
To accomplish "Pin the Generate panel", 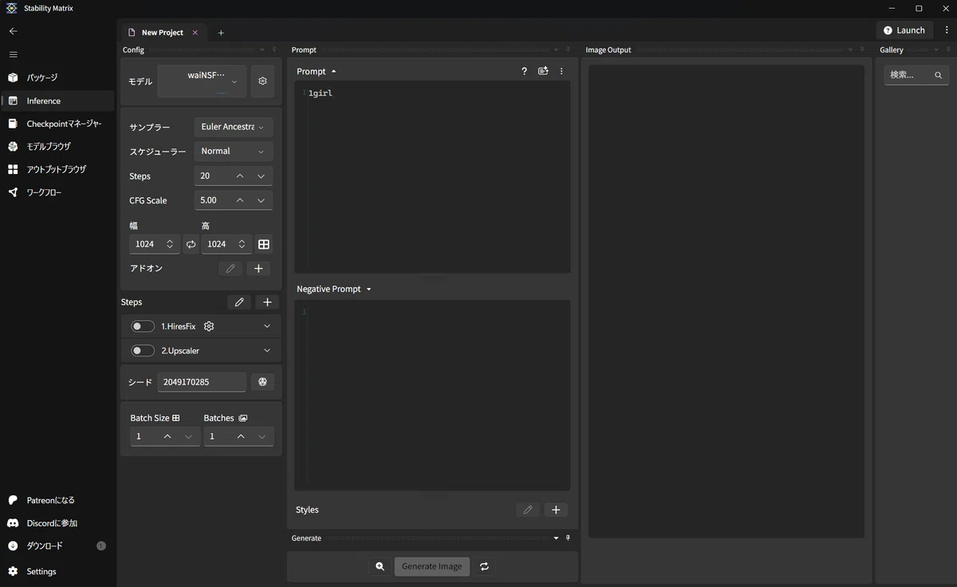I will point(568,538).
